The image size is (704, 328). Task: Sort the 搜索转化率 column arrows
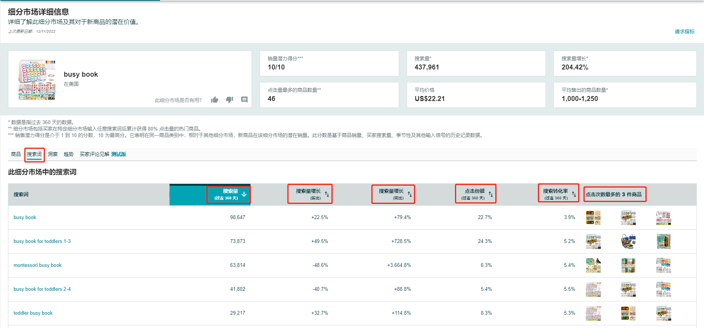(x=574, y=194)
